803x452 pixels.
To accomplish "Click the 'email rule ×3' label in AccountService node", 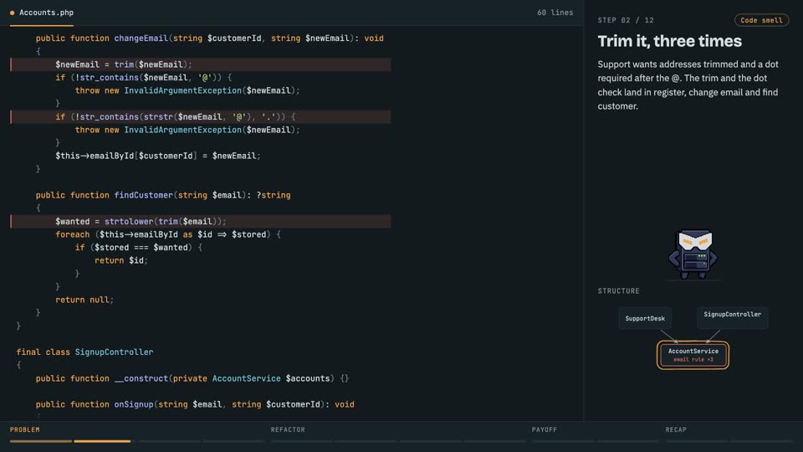I will [x=693, y=359].
